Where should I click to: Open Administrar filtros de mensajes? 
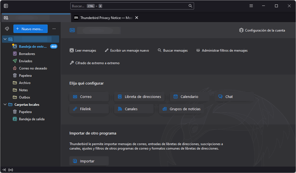coord(222,51)
